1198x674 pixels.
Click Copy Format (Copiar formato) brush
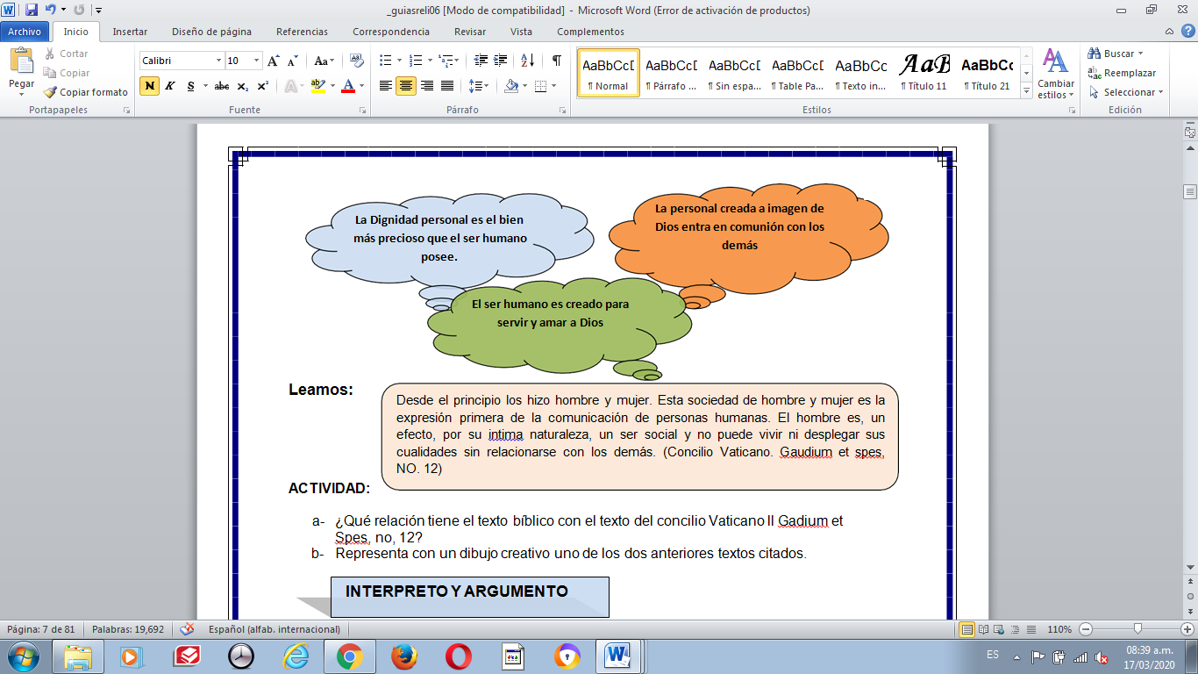(x=86, y=92)
